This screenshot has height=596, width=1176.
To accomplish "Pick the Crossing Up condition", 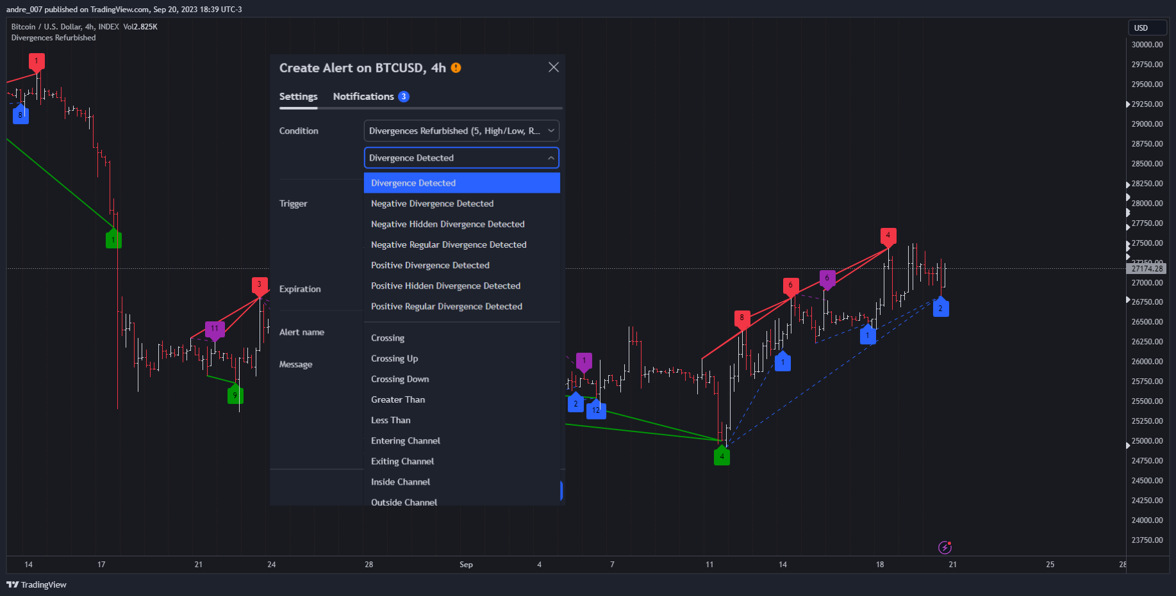I will [462, 358].
